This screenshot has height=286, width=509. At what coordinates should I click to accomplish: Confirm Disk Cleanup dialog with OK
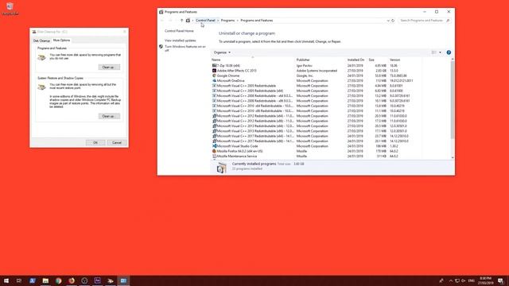point(95,143)
